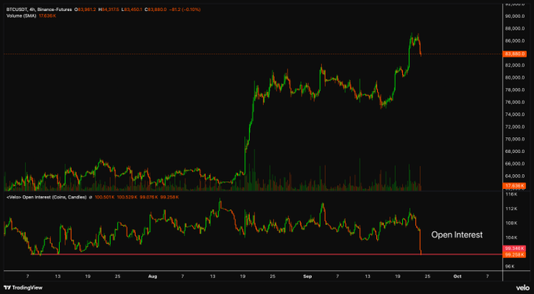Screen dimensions: 534x294
Task: Select the white Open Interest text annotation
Action: (457, 234)
